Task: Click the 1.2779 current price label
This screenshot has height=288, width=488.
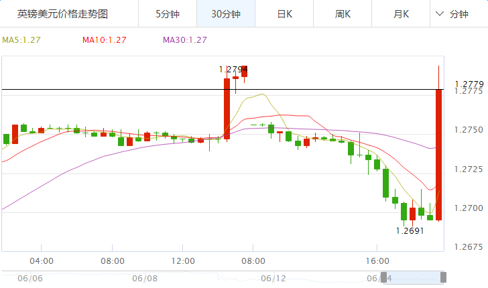Action: tap(469, 84)
